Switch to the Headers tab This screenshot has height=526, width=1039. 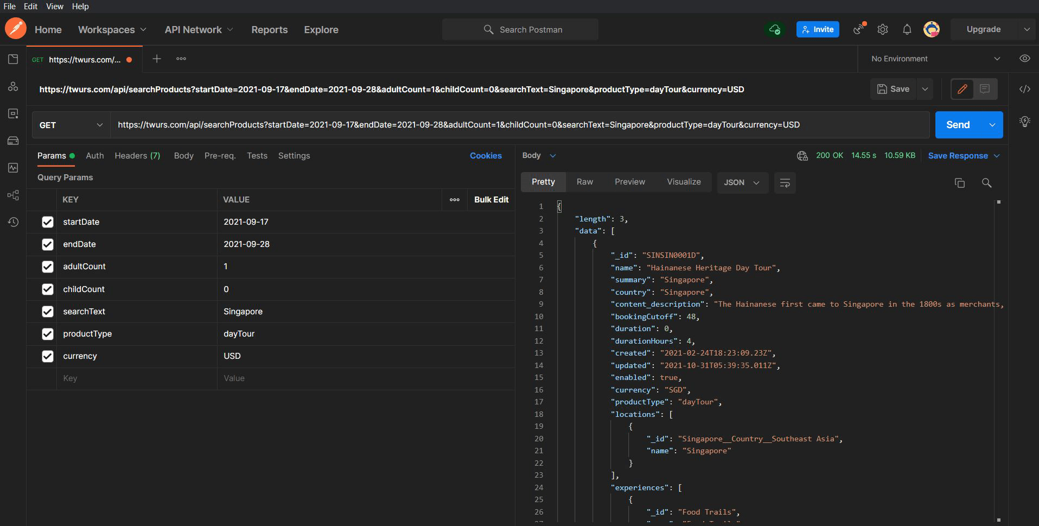[x=137, y=156]
